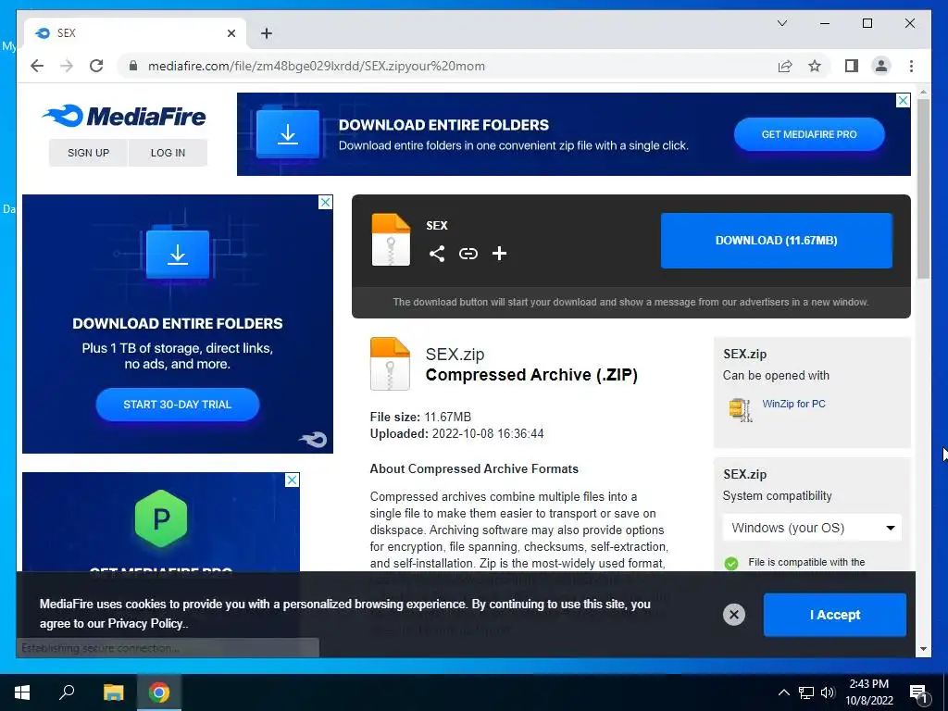Open Chrome side panel
Screen dimensions: 948x711
[x=852, y=66]
